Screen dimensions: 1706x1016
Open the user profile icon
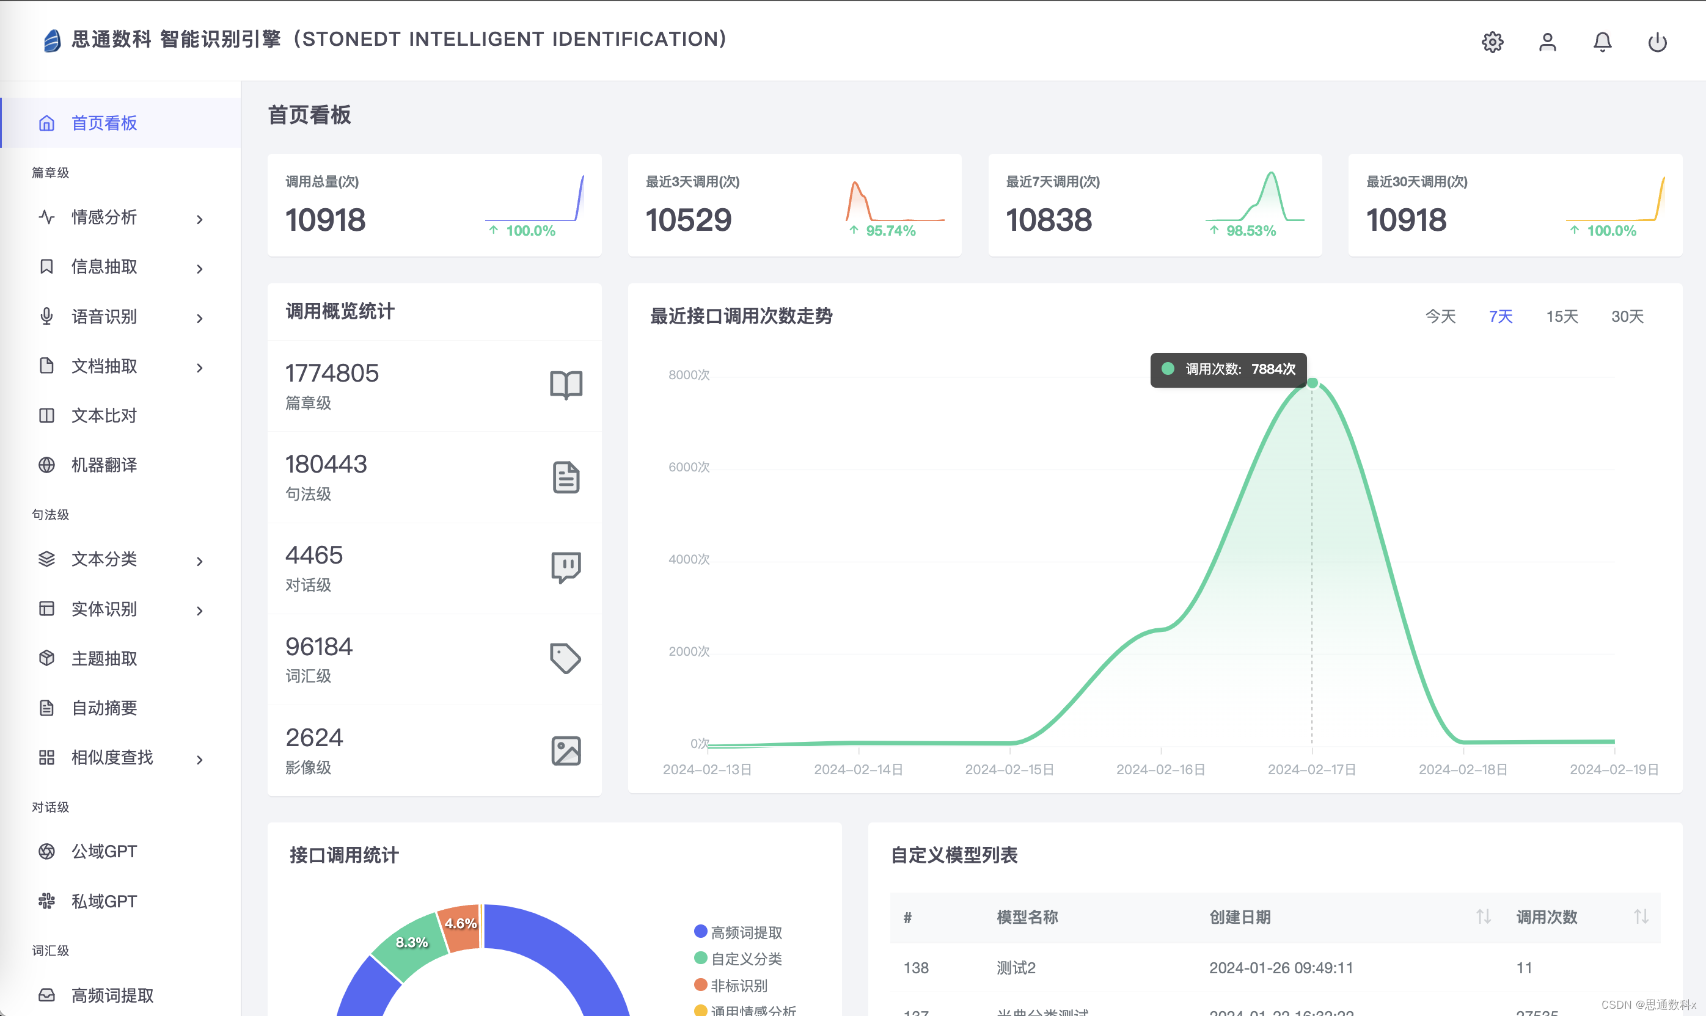[1547, 43]
